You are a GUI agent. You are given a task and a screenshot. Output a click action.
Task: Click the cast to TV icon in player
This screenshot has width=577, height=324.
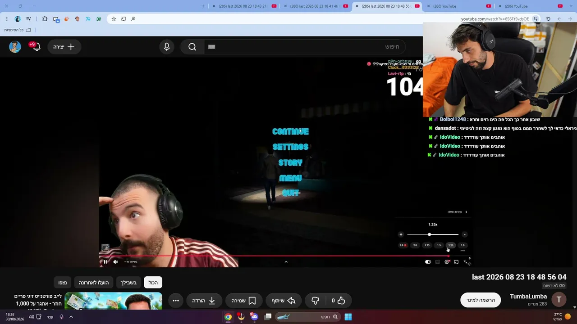[x=456, y=262]
